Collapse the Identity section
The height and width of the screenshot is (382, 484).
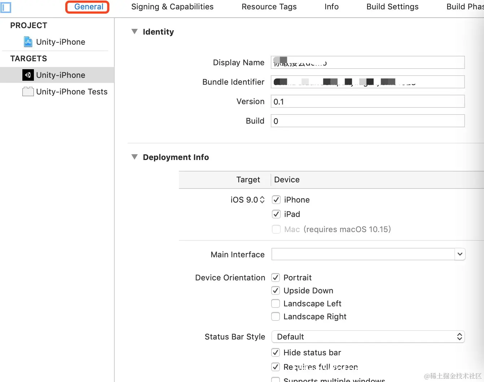[x=135, y=32]
